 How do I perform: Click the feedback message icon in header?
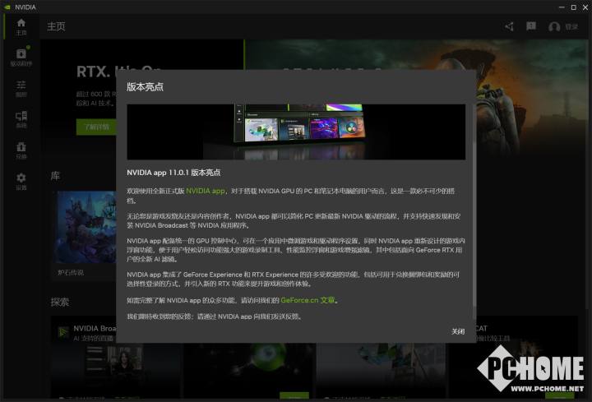click(531, 26)
